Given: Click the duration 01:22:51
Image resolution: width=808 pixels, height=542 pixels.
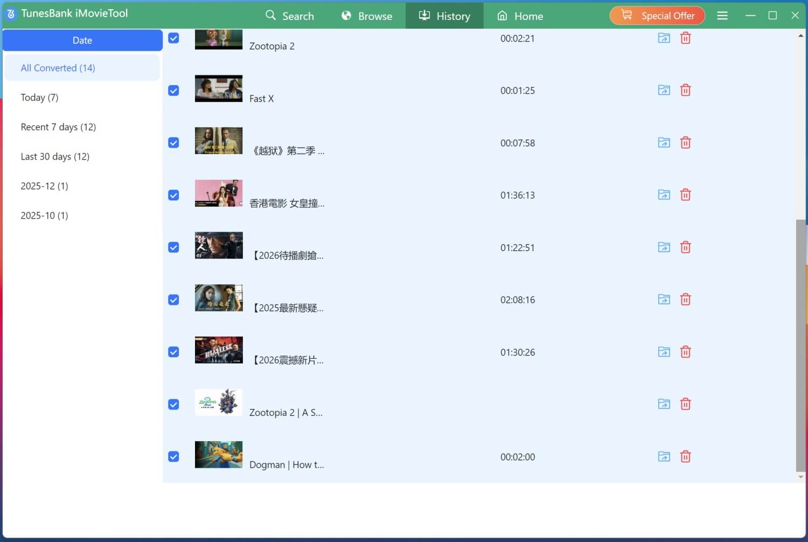Looking at the screenshot, I should [x=518, y=247].
